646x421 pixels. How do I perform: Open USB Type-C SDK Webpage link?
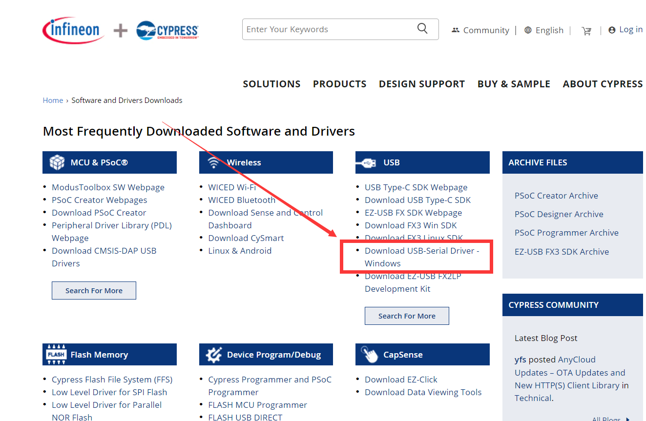[x=416, y=187]
